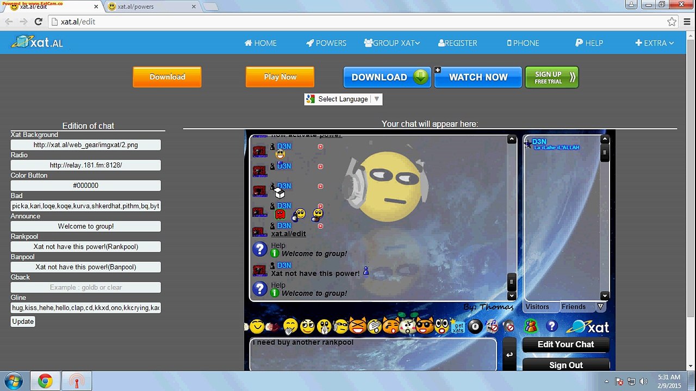This screenshot has width=696, height=391.
Task: Delete the D3N message with white cube
Action: [320, 186]
